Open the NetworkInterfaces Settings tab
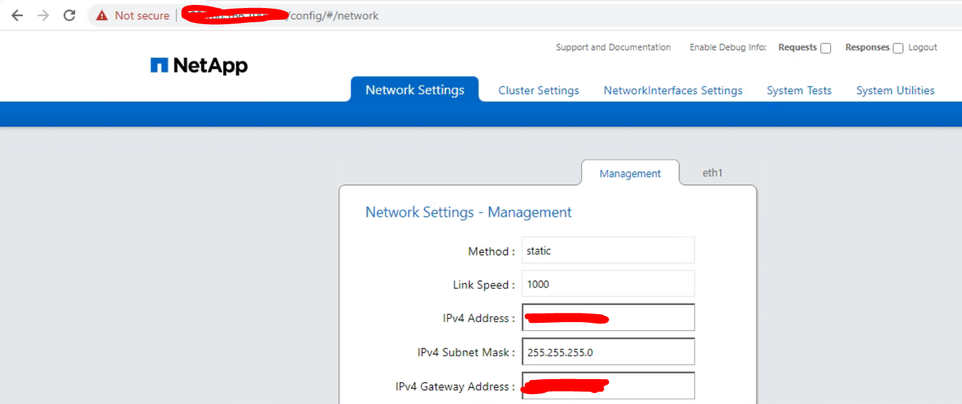Image resolution: width=962 pixels, height=404 pixels. (x=673, y=90)
